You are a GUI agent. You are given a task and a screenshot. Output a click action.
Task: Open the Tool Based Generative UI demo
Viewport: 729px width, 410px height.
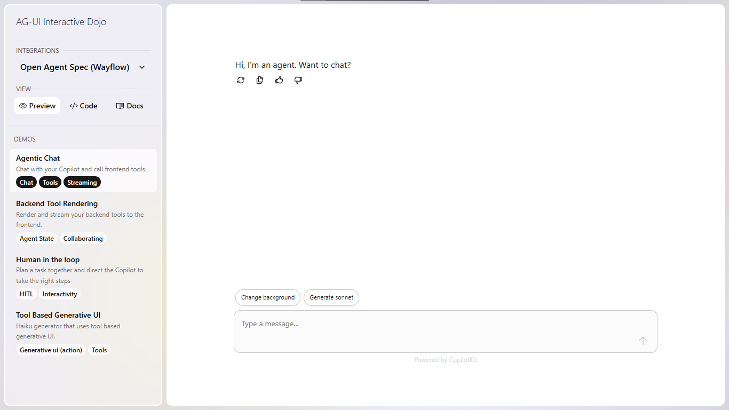point(83,333)
